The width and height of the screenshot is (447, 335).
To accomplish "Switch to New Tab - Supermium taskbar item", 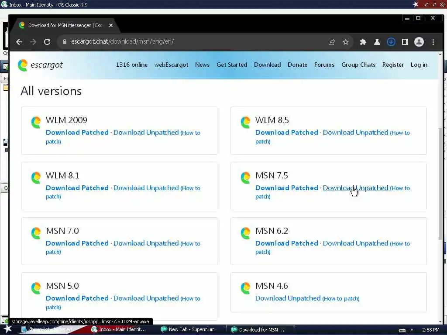I will (x=188, y=329).
